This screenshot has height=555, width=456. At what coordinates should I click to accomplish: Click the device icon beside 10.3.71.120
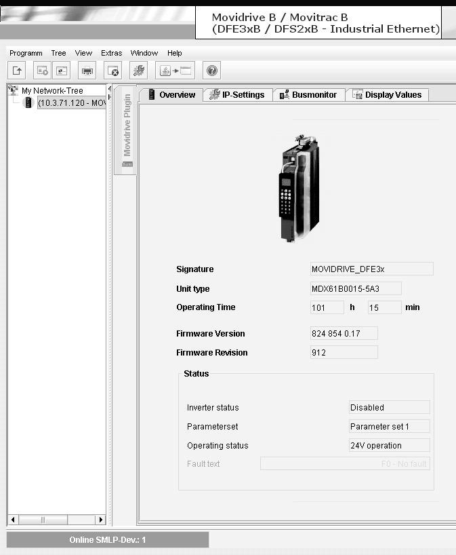[x=28, y=102]
